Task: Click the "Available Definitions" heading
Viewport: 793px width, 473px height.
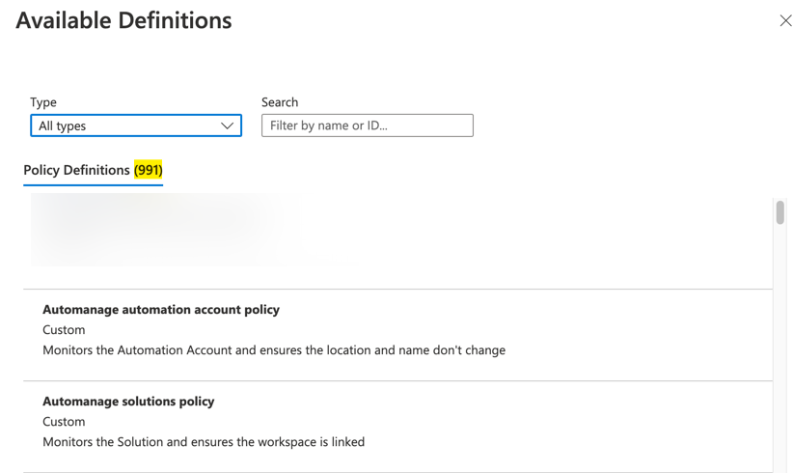Action: click(123, 20)
